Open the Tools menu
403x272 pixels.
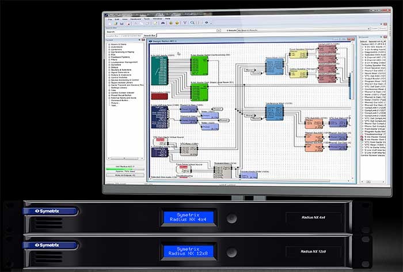[146, 19]
